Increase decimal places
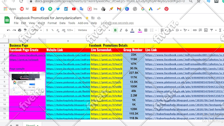The image size is (224, 126). coord(64,30)
